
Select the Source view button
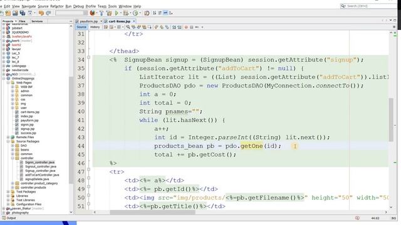[81, 27]
